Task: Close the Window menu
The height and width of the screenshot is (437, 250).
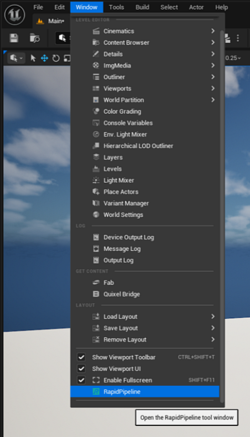Action: click(86, 7)
